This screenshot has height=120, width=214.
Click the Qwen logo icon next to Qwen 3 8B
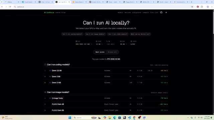(x=50, y=77)
